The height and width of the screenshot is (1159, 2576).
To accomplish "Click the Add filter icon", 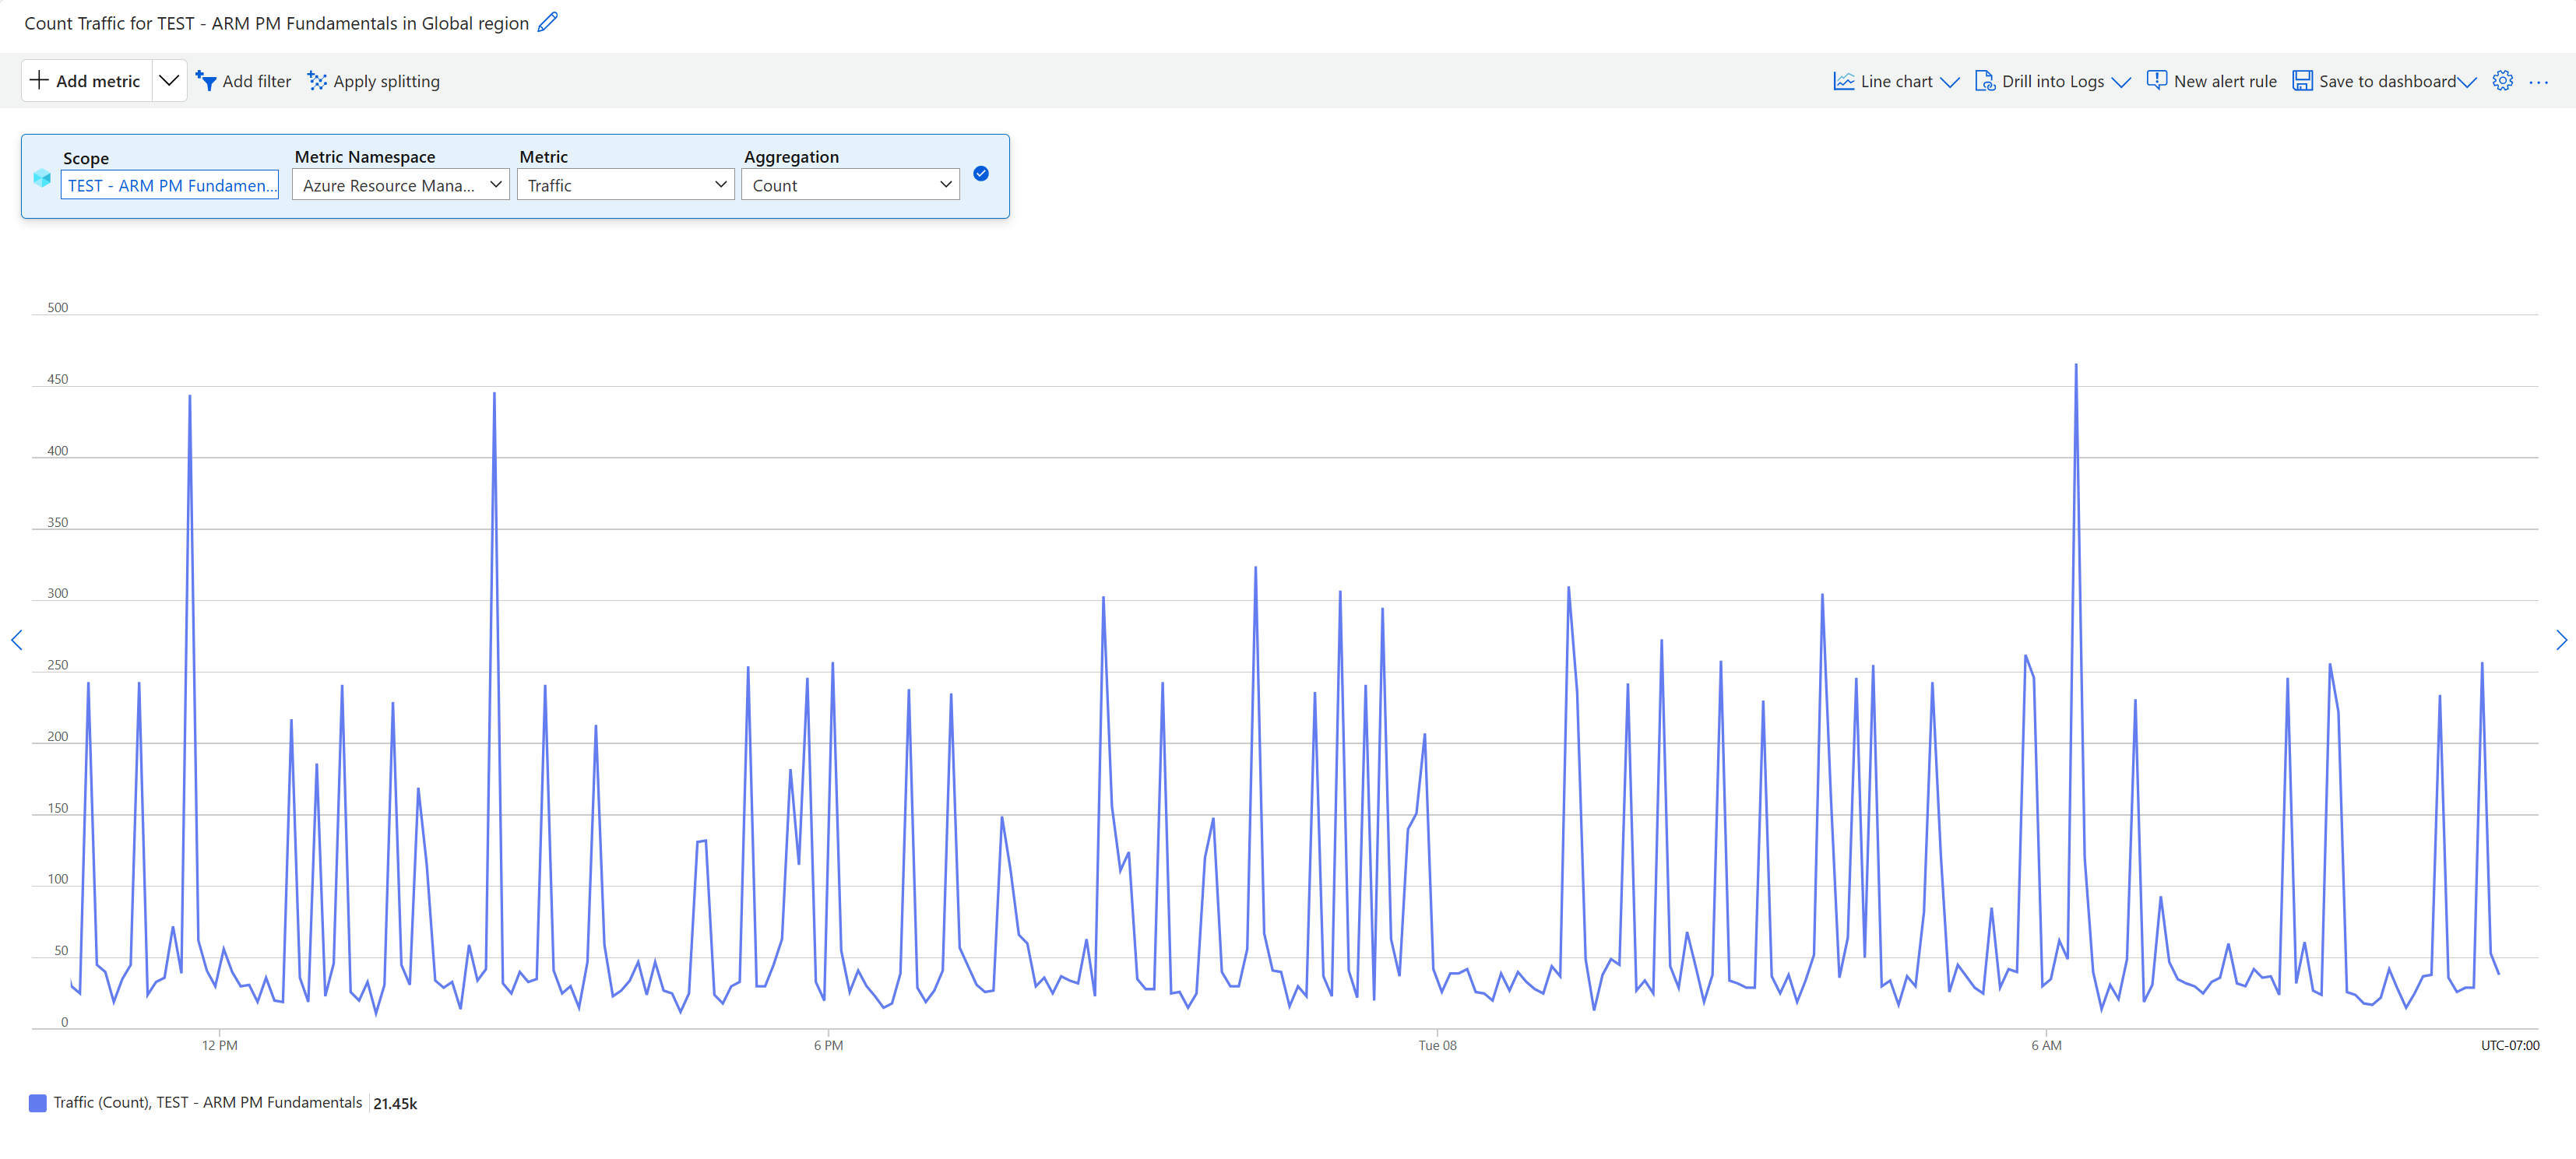I will pyautogui.click(x=206, y=81).
